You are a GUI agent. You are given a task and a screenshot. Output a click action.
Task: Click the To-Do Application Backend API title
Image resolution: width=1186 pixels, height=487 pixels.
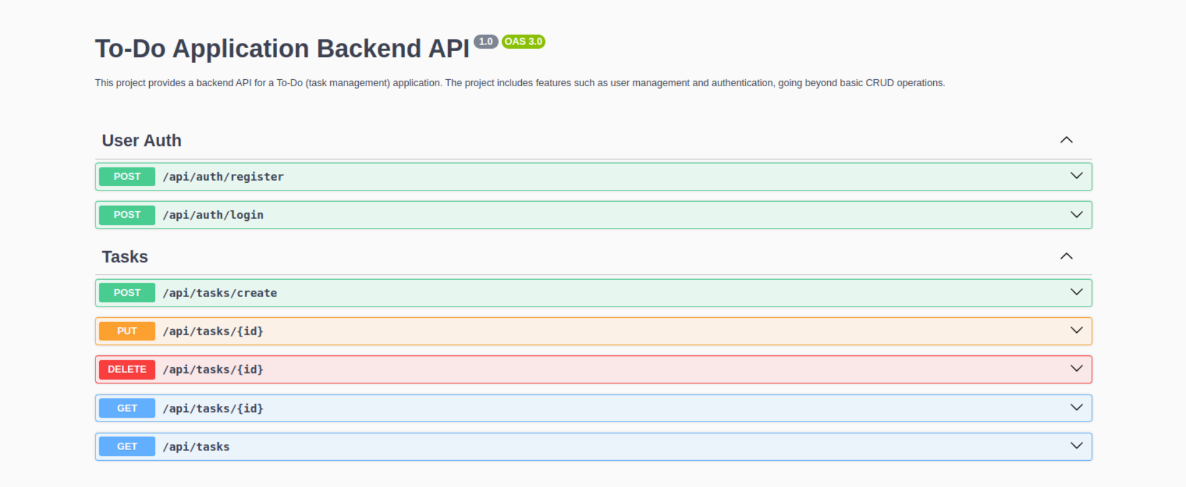click(x=282, y=49)
